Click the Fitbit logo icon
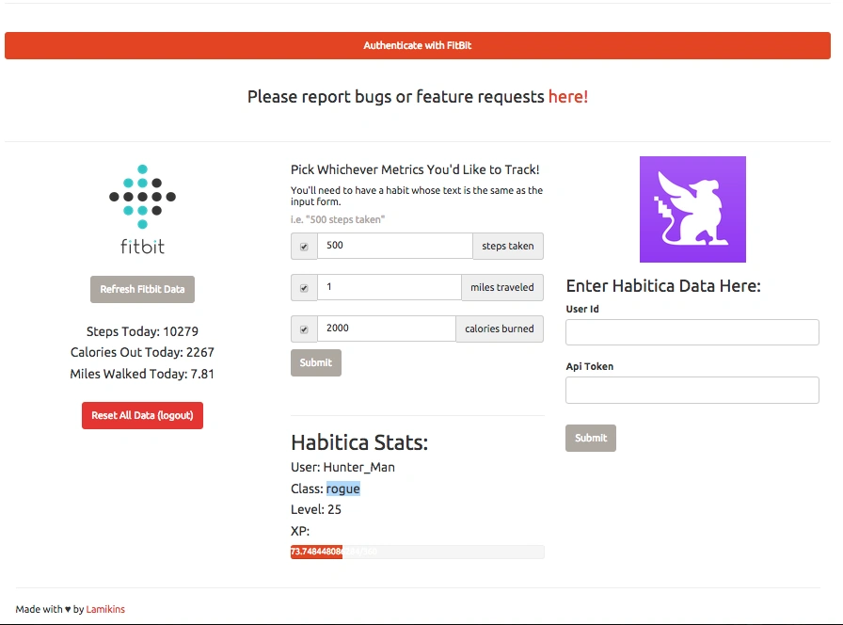The width and height of the screenshot is (843, 625). (142, 209)
